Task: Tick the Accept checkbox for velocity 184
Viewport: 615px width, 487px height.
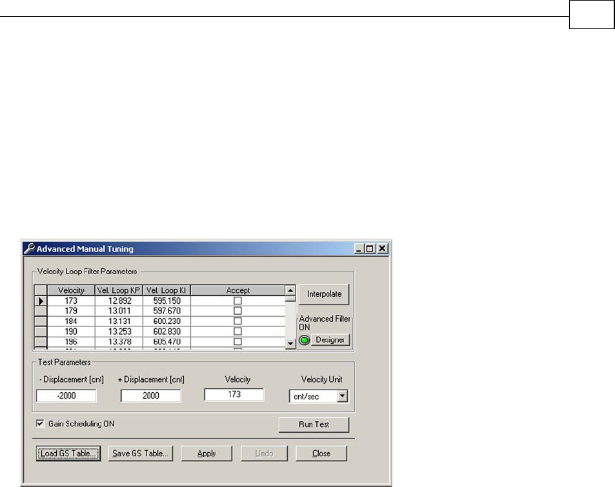Action: [x=237, y=321]
